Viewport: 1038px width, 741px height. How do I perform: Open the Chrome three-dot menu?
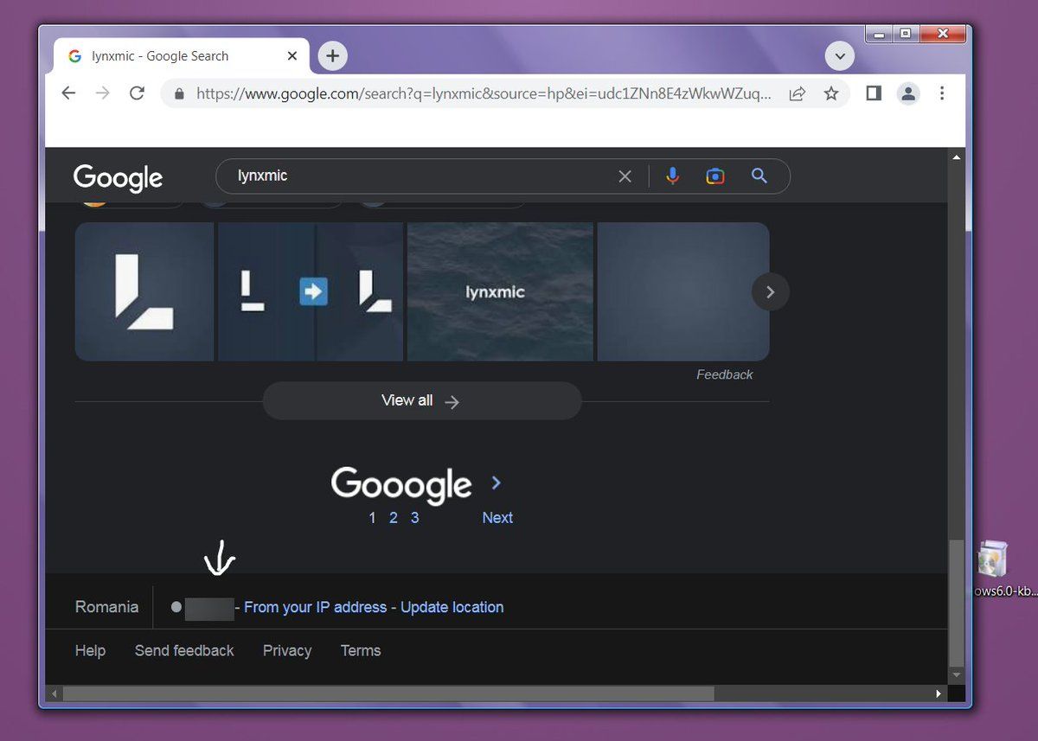(x=942, y=93)
